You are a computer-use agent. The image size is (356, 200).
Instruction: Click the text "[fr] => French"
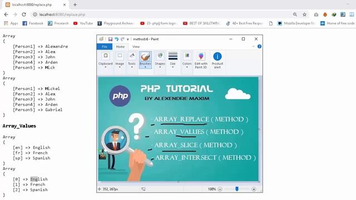point(30,153)
